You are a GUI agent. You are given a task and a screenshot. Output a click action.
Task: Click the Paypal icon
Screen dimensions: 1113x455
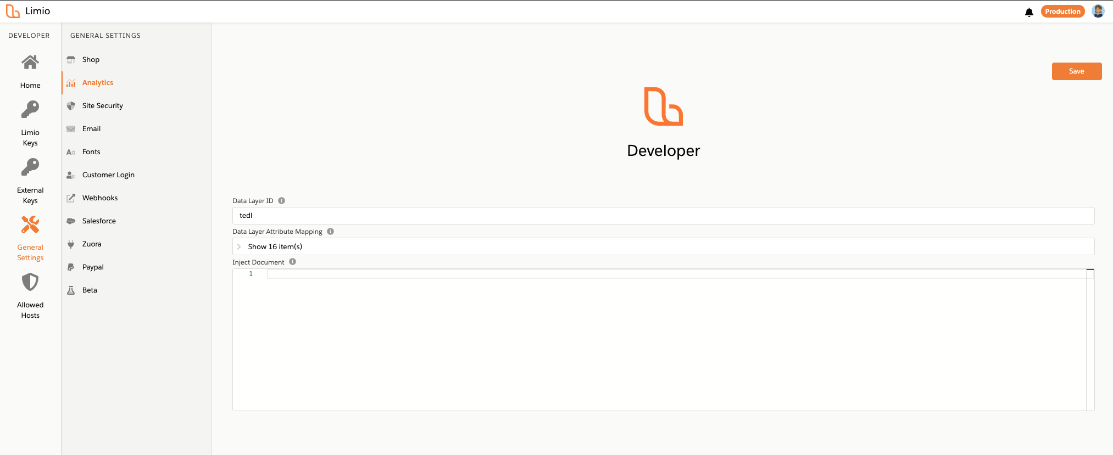[x=71, y=267]
